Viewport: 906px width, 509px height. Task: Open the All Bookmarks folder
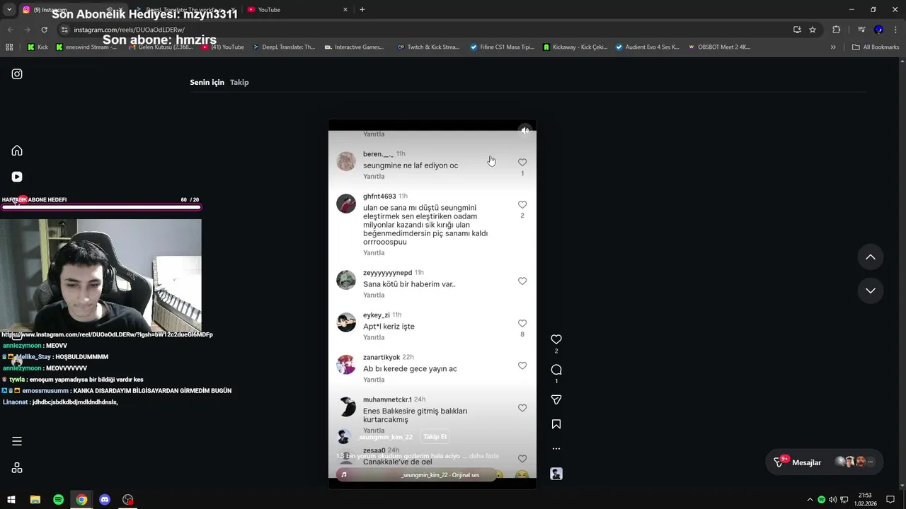coord(876,47)
